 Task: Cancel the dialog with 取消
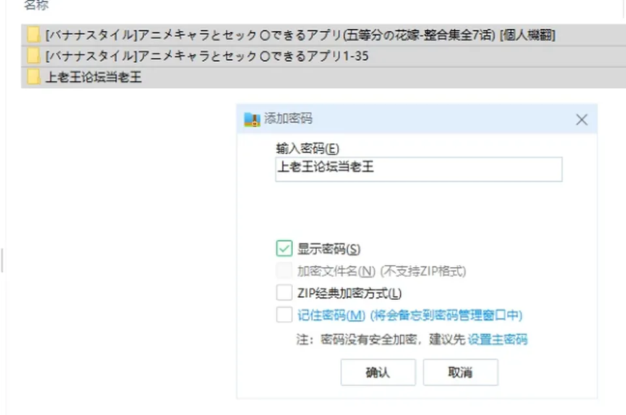pyautogui.click(x=460, y=372)
